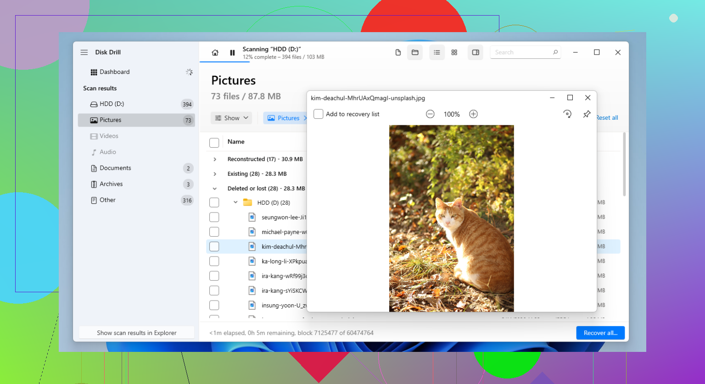Image resolution: width=705 pixels, height=384 pixels.
Task: Select the Videos category
Action: [x=136, y=136]
